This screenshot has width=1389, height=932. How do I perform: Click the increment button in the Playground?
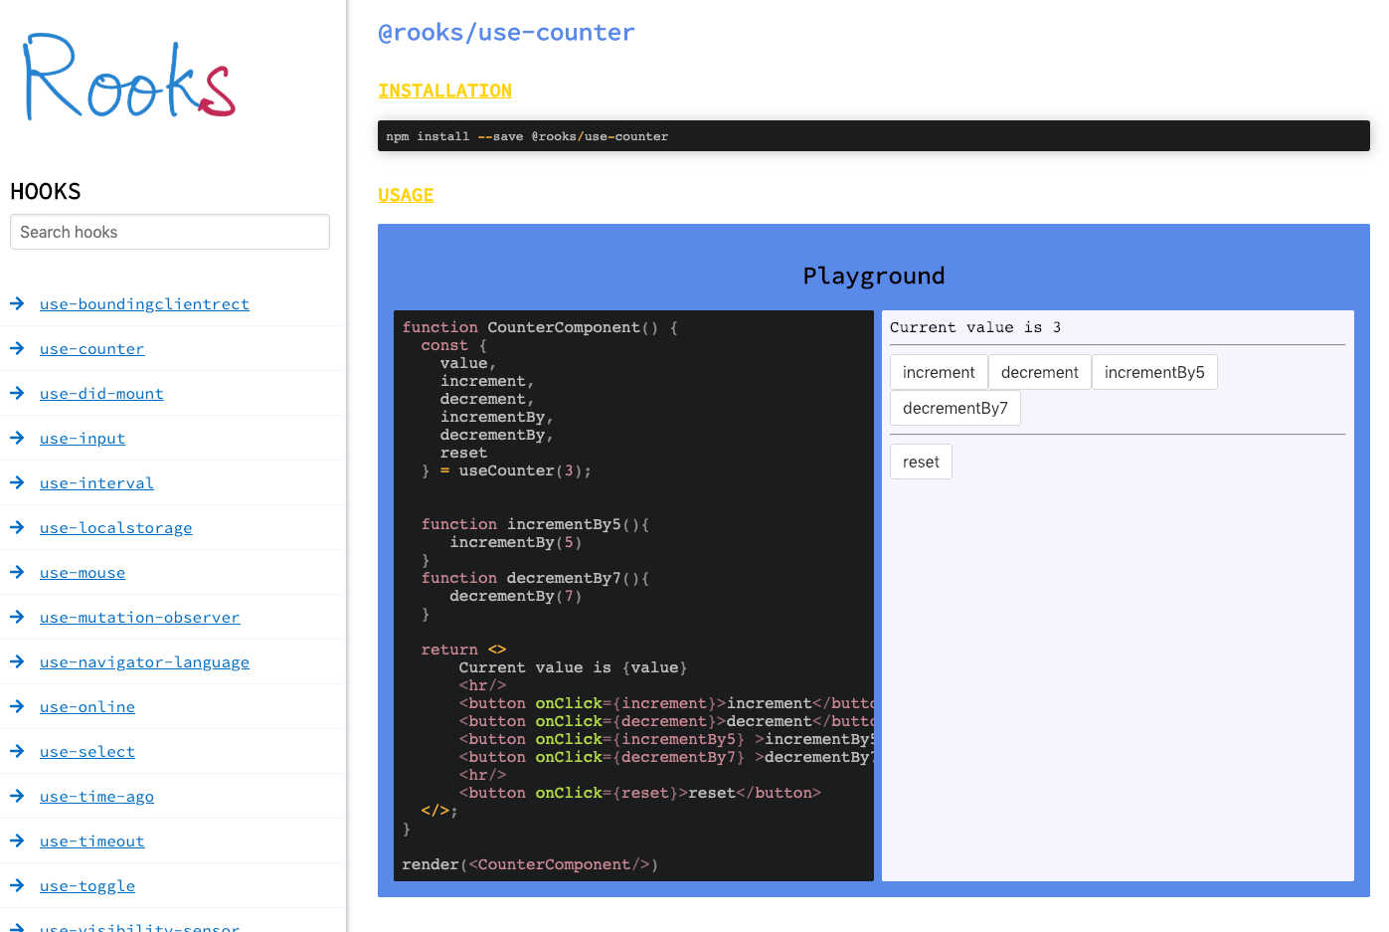[938, 371]
